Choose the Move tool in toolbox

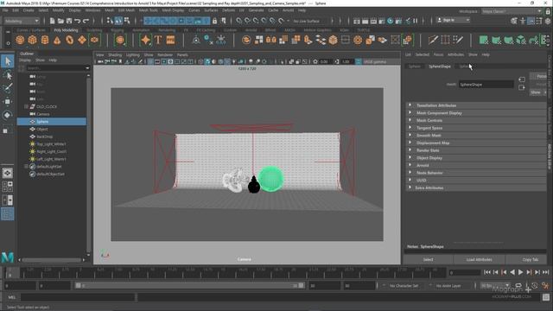click(x=8, y=102)
